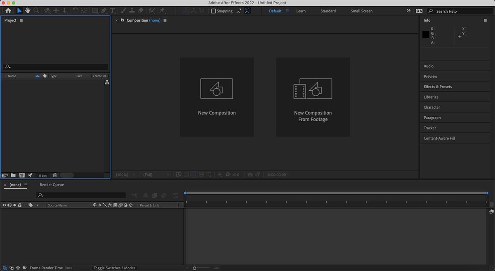Viewport: 495px width, 271px height.
Task: Open the trash icon in Project panel
Action: pyautogui.click(x=54, y=175)
